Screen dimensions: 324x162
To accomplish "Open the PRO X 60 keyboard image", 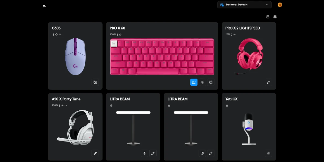I will [162, 57].
